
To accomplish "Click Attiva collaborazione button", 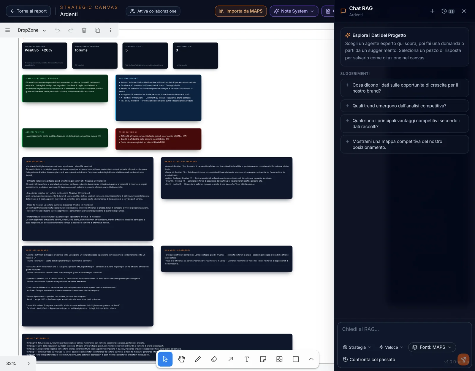I will pos(153,11).
